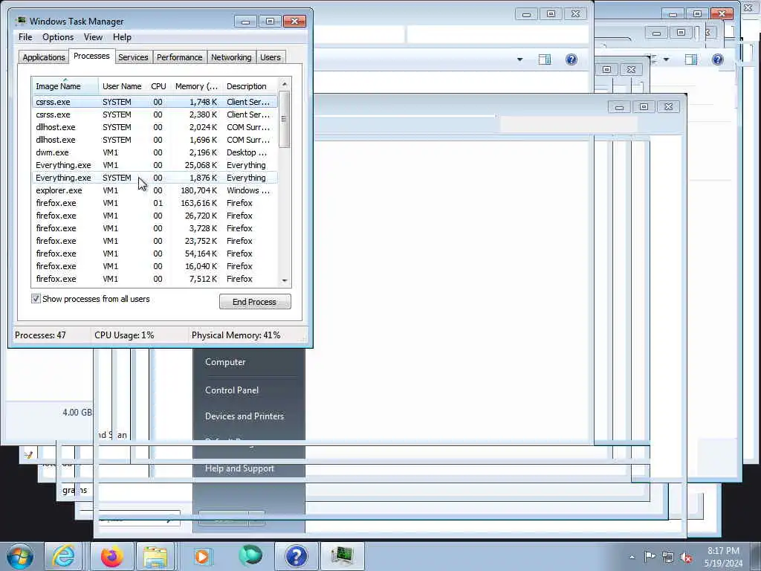Show hidden system tray icons
This screenshot has width=761, height=571.
(x=632, y=557)
